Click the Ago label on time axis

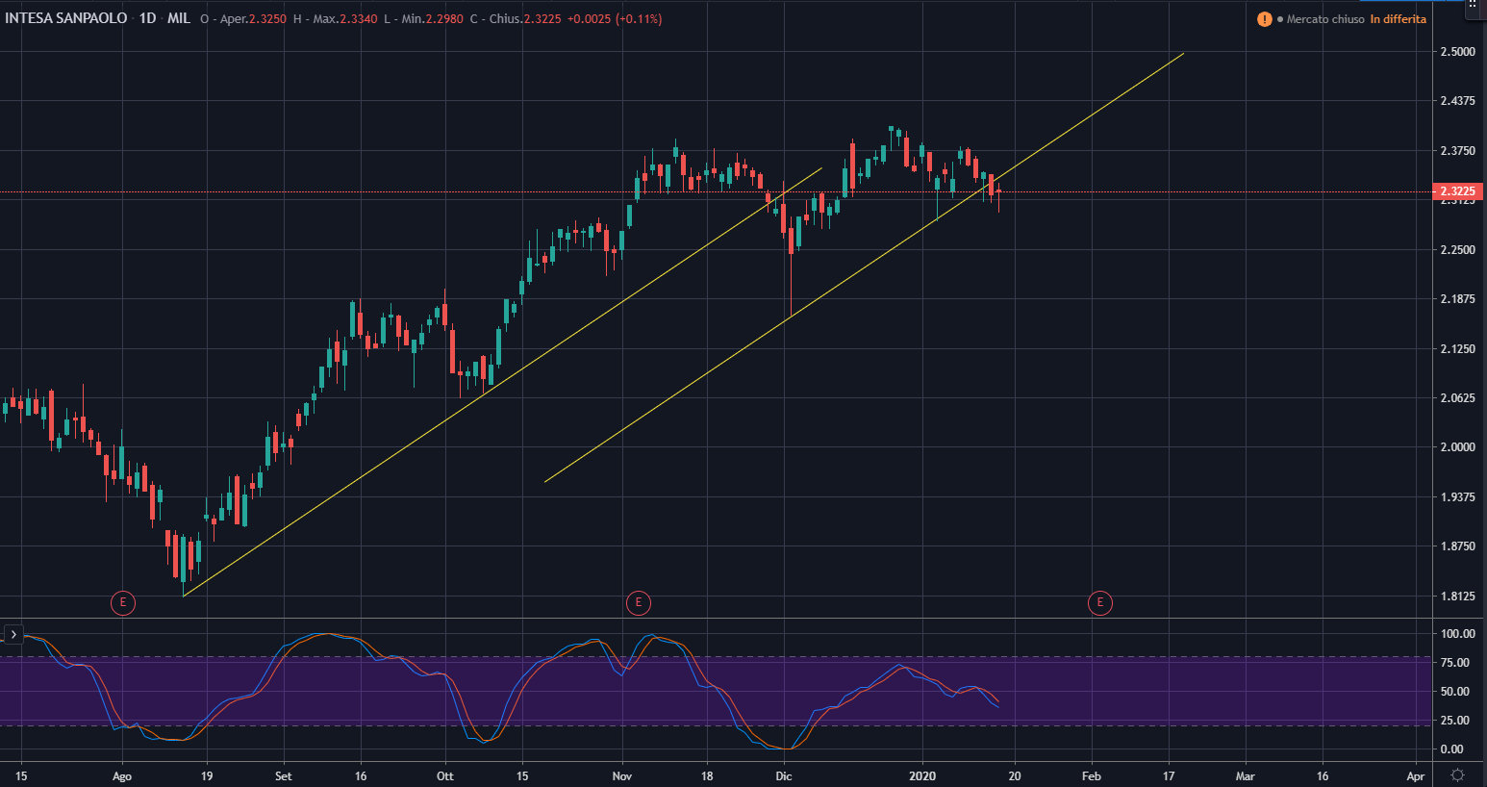[121, 775]
